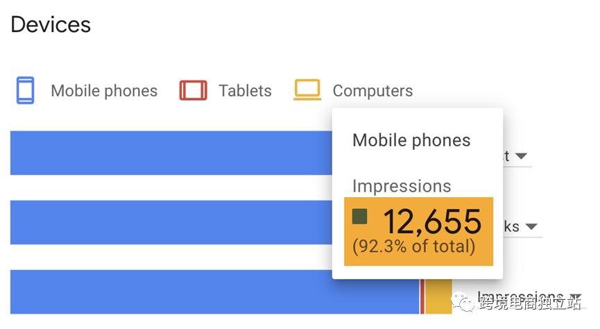Viewport: 600px width, 329px height.
Task: Expand the middle metric dropdown ending in "ks"
Action: point(531,227)
